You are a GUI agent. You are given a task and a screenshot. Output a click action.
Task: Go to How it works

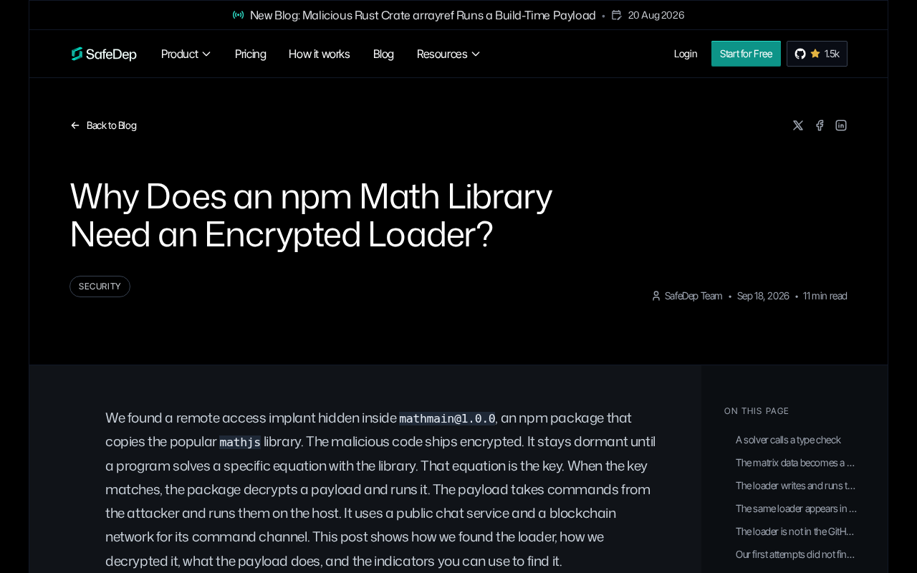pos(320,54)
